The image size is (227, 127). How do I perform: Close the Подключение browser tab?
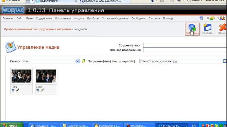pyautogui.click(x=76, y=1)
